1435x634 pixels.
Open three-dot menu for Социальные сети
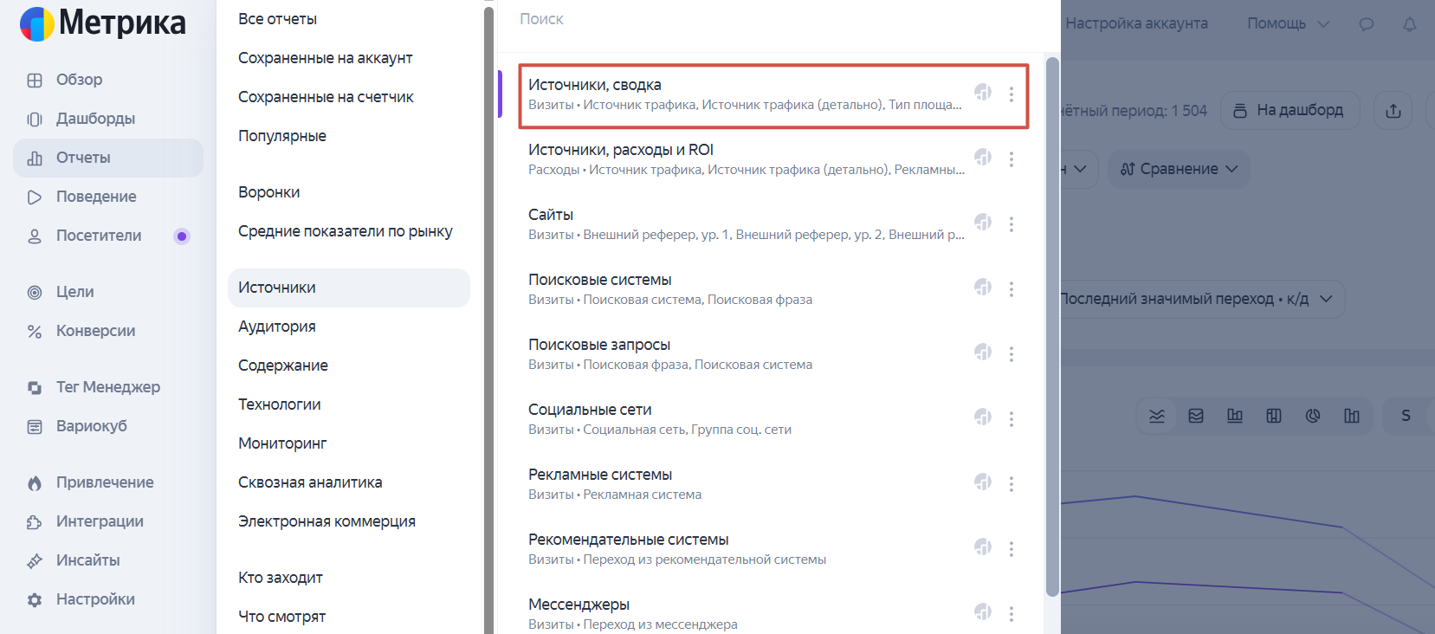[x=1011, y=418]
